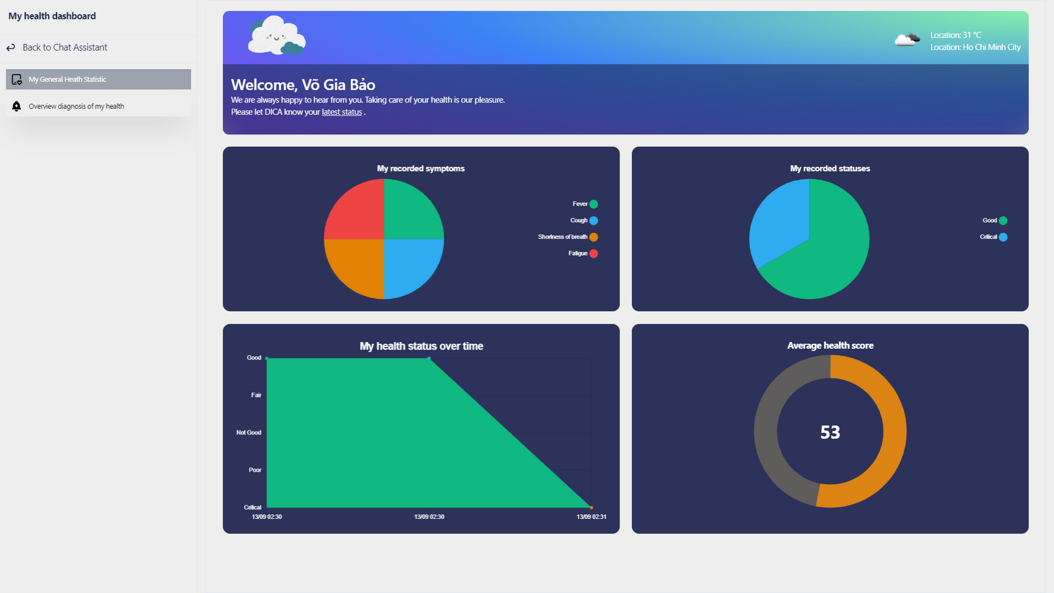Click the General Health Statistic tablet icon

click(17, 80)
